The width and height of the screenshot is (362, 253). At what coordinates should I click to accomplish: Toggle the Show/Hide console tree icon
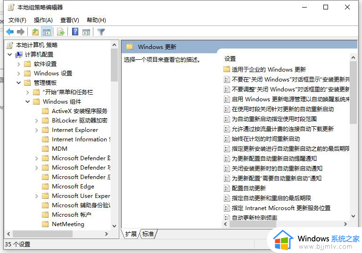pyautogui.click(x=47, y=32)
